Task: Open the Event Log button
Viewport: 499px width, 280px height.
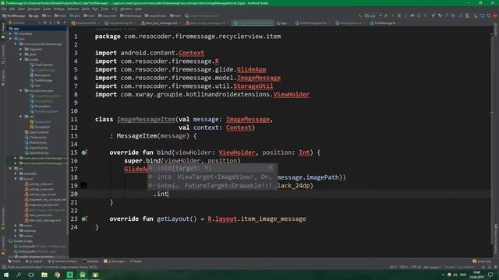Action: [x=482, y=261]
